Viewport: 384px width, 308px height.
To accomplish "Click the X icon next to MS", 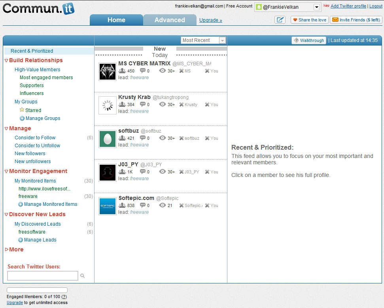I will click(182, 71).
